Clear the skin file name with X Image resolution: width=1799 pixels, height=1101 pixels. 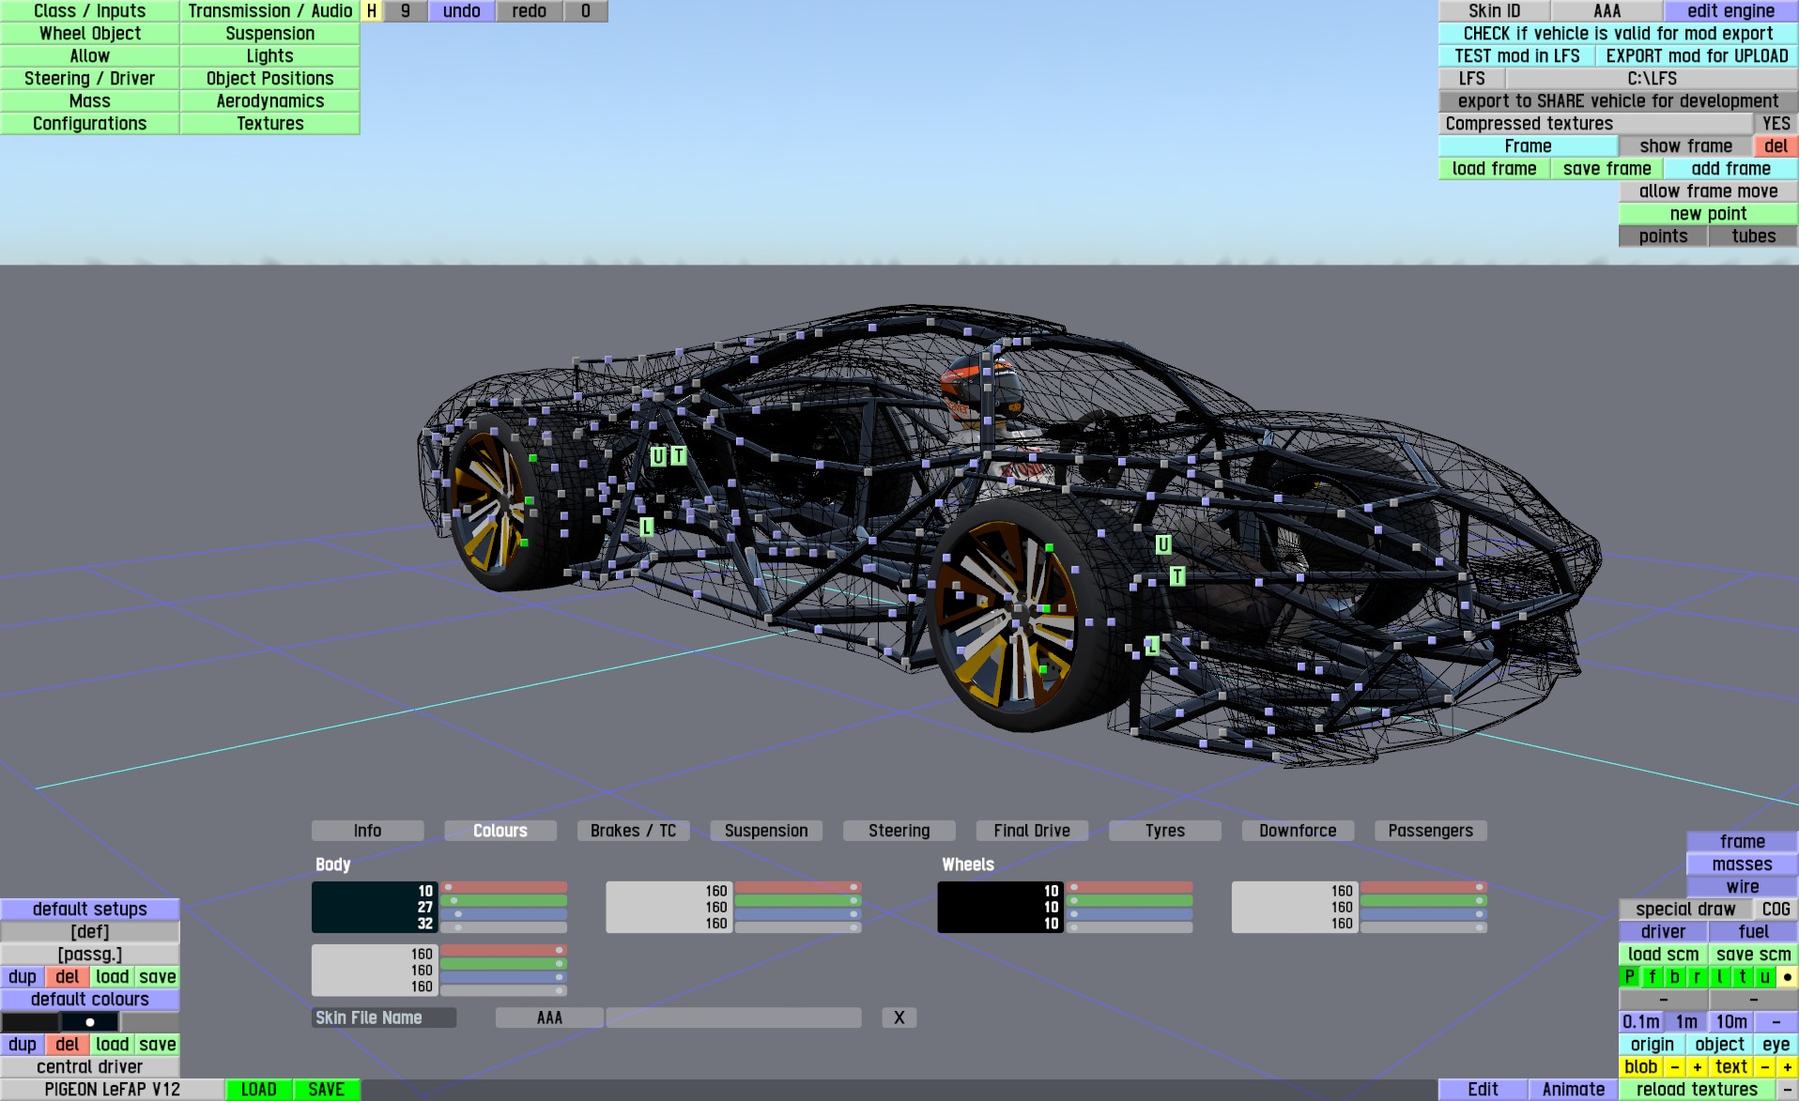pyautogui.click(x=899, y=1017)
